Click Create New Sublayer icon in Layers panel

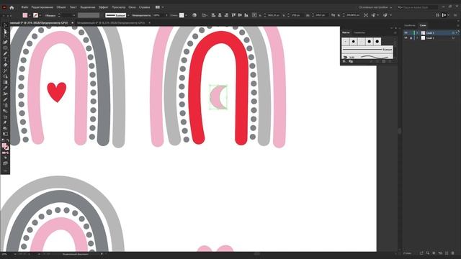point(440,253)
